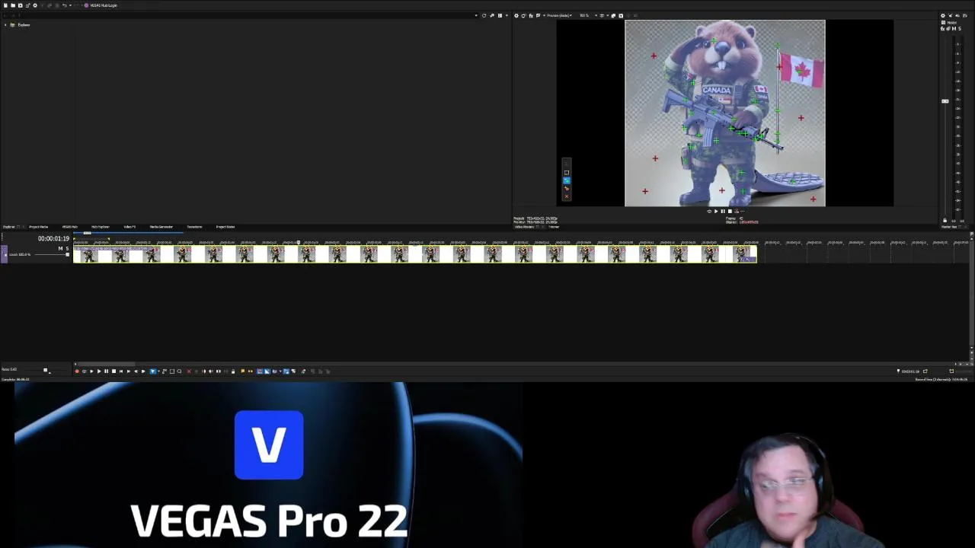This screenshot has width=975, height=548.
Task: Open preview video properties icon
Action: point(516,15)
